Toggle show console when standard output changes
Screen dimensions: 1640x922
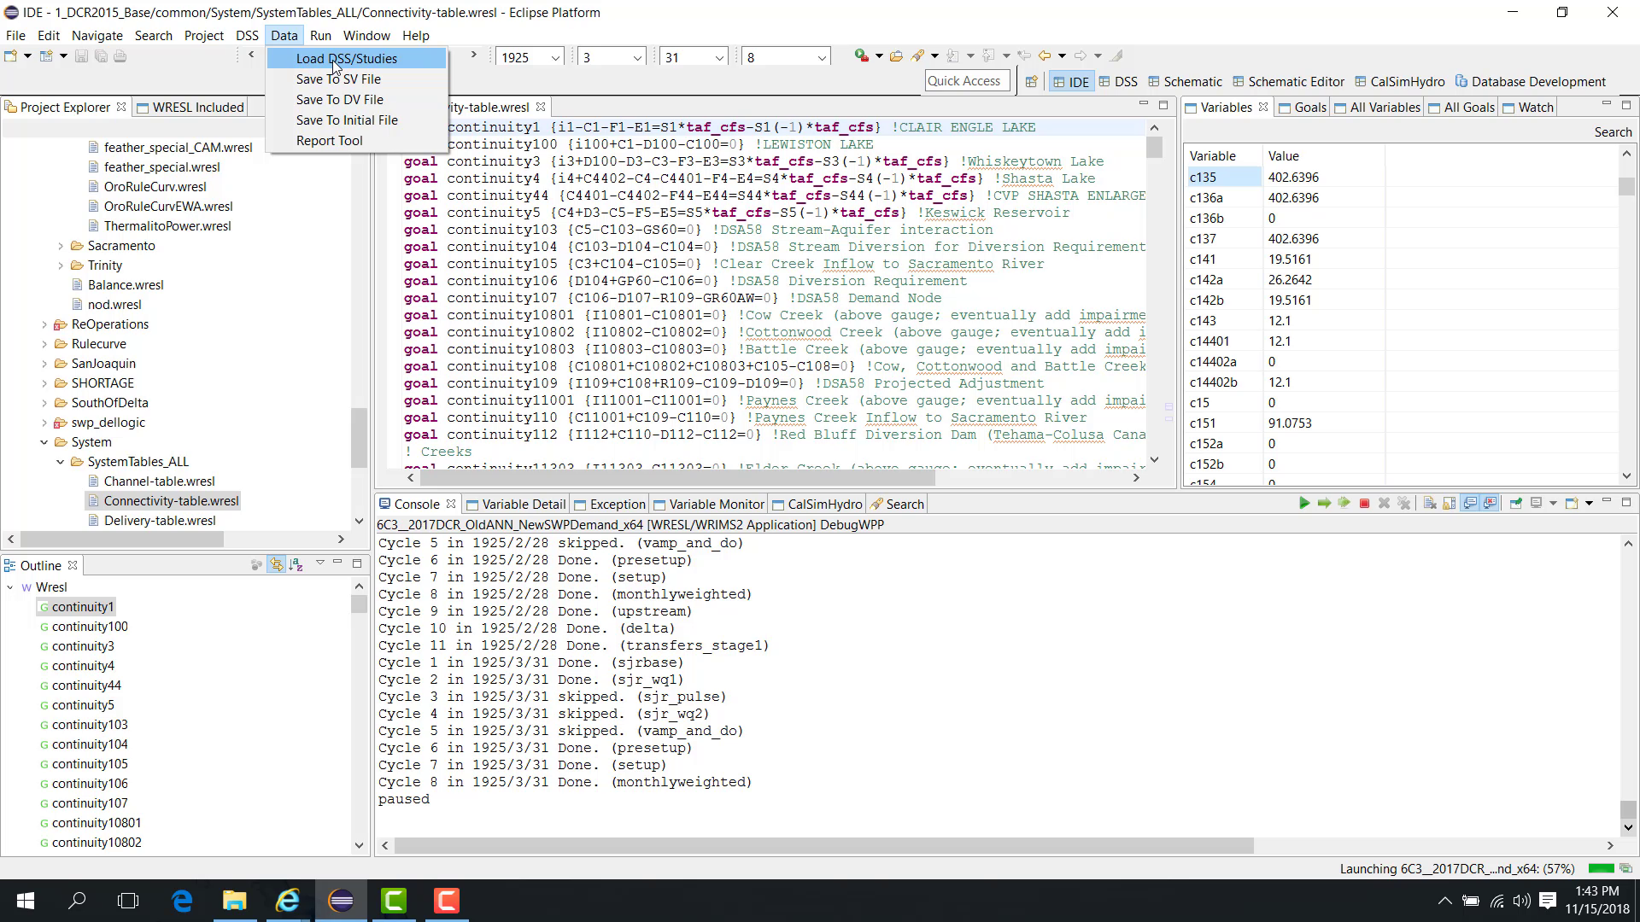1470,504
